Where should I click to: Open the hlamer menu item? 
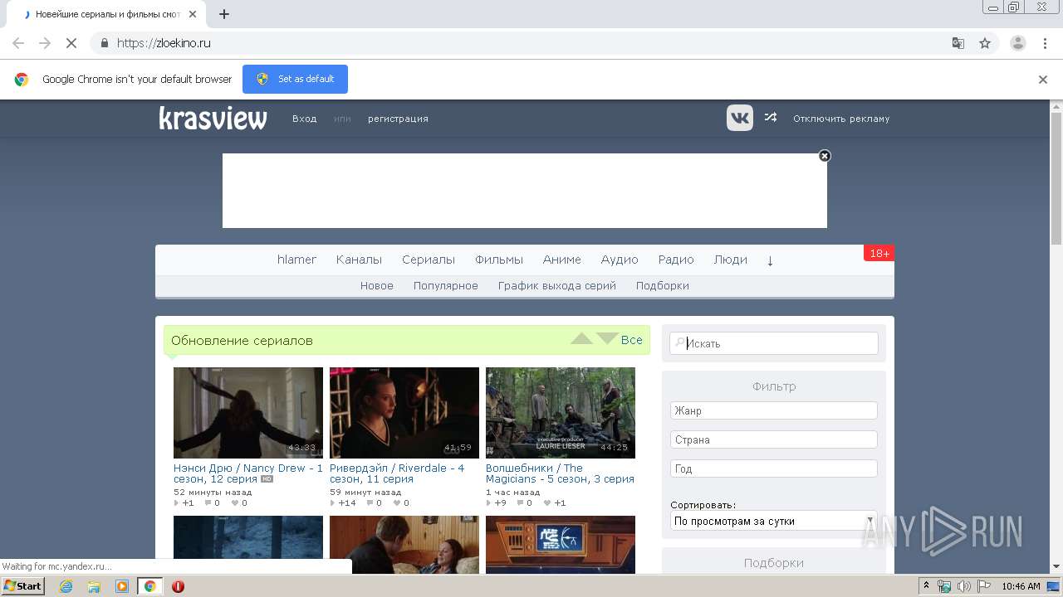tap(296, 260)
